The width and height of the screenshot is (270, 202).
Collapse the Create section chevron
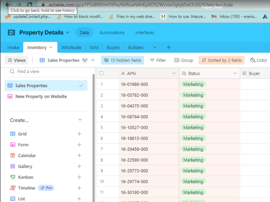[80, 120]
